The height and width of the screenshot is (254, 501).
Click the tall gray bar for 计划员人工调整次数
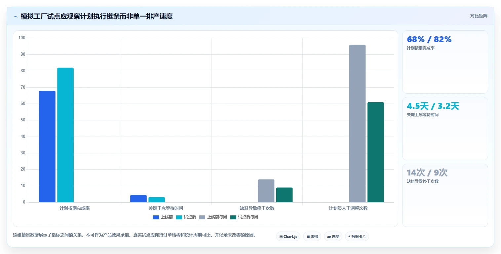357,123
